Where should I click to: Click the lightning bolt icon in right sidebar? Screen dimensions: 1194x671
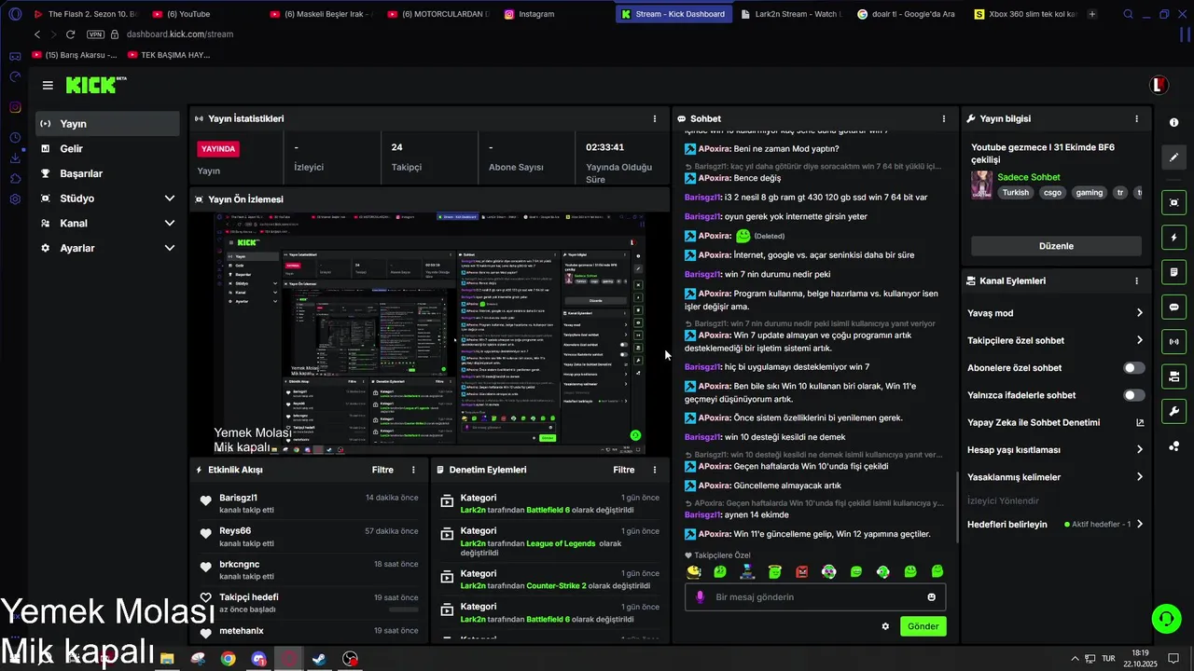pos(1173,238)
